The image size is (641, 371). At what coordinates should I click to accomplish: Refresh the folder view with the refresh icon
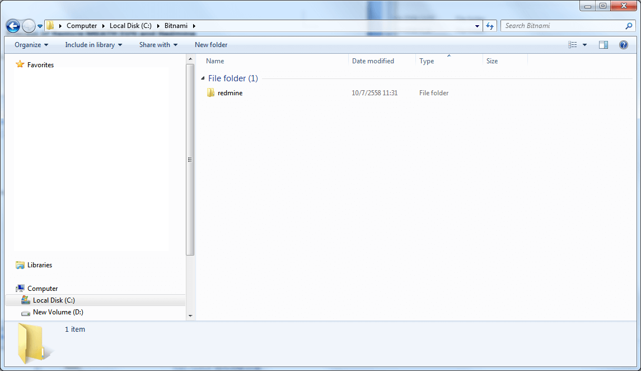pos(489,25)
